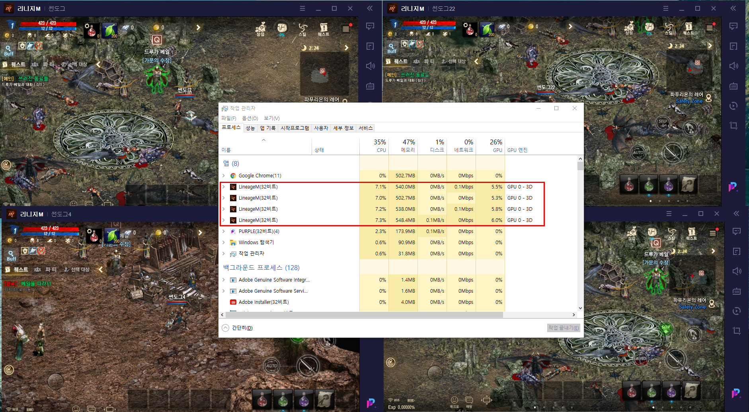Image resolution: width=749 pixels, height=412 pixels.
Task: Sort processes by 메모리 column header
Action: pyautogui.click(x=403, y=146)
